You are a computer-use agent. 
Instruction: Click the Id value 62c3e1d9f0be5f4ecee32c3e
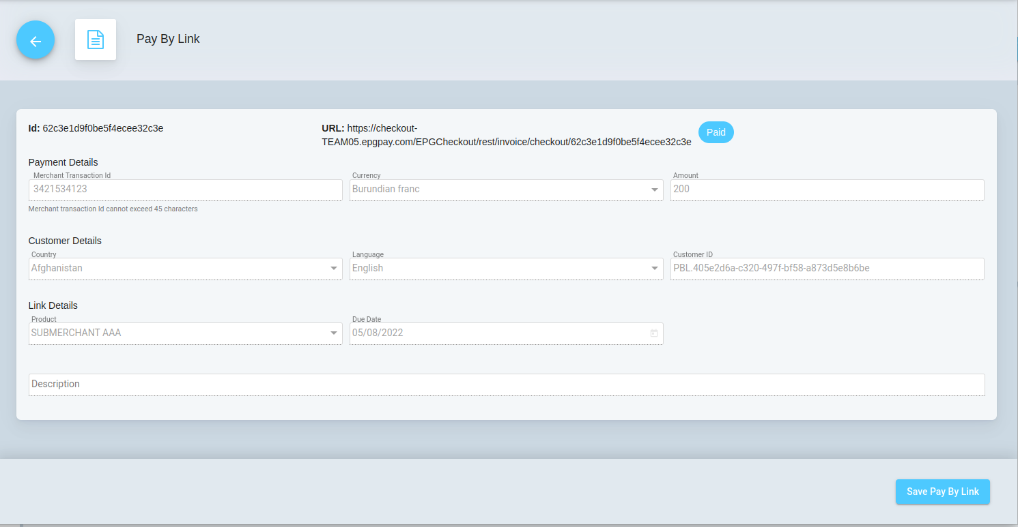click(102, 128)
